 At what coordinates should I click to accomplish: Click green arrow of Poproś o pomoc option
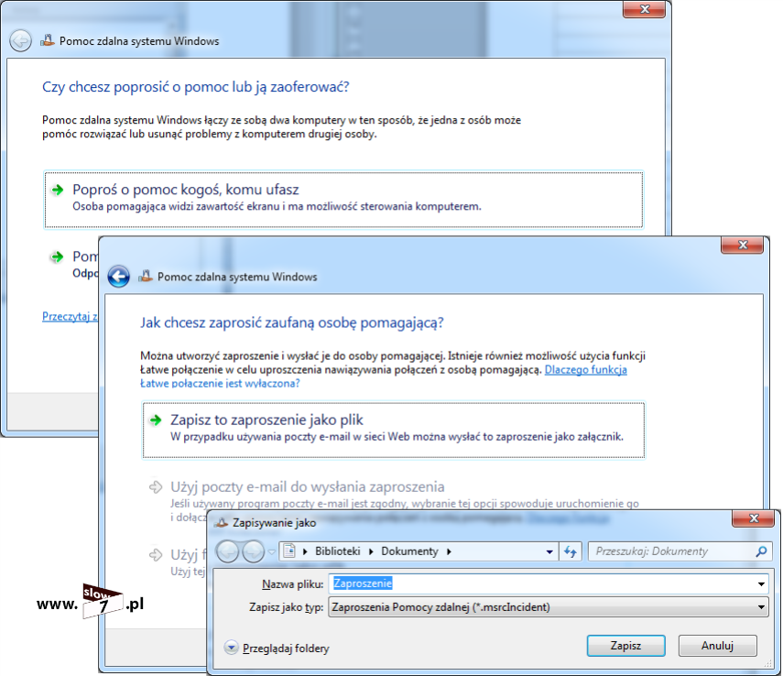[58, 190]
